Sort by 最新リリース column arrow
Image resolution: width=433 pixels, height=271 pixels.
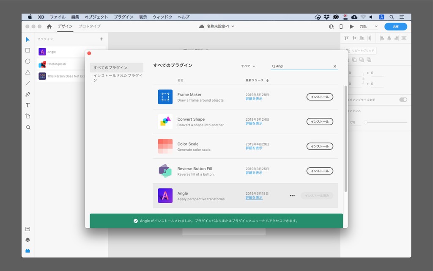[268, 80]
